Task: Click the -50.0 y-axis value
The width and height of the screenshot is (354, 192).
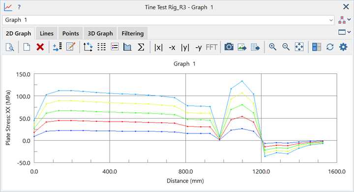Action: point(24,163)
